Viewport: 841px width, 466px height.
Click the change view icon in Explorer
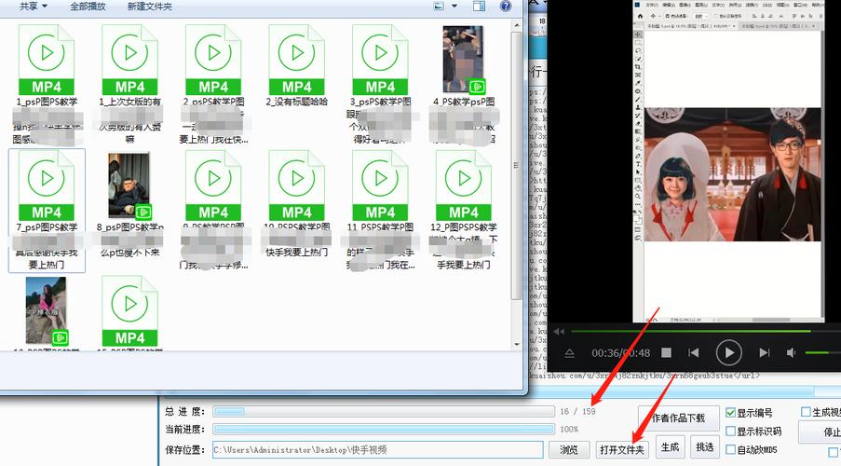point(439,7)
